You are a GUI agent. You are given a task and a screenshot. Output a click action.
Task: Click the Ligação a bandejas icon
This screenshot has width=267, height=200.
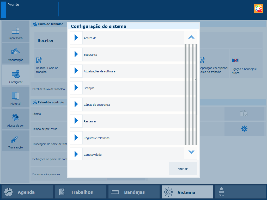(236, 60)
